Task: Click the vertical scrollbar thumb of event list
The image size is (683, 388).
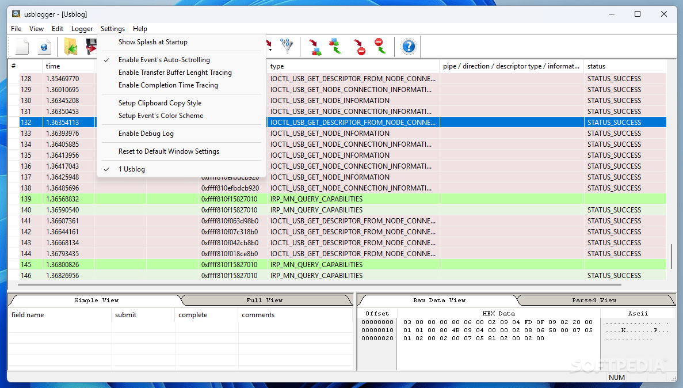Action: [671, 256]
